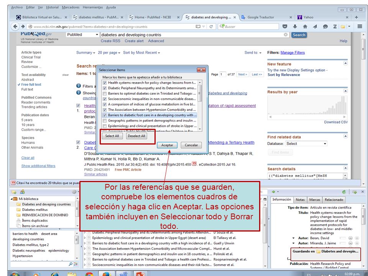Switch to the Relacionado tab in Citavi
The image size is (368, 276).
334,199
